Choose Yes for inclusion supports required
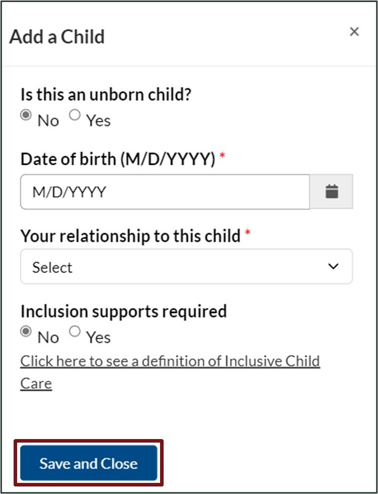This screenshot has width=378, height=494. (x=74, y=332)
